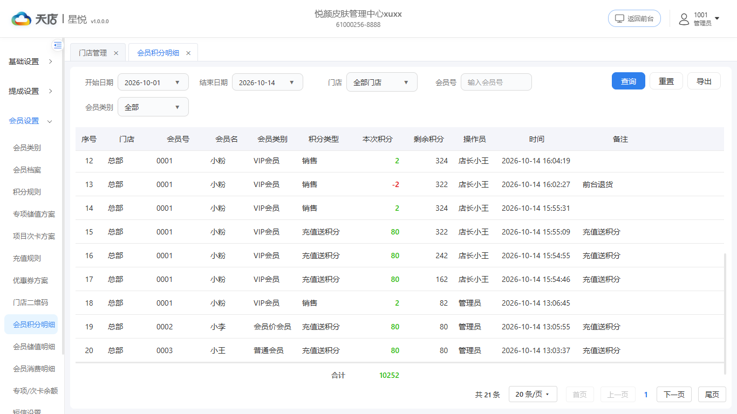The height and width of the screenshot is (414, 737).
Task: Open 会员档案 in the sidebar
Action: click(x=27, y=170)
